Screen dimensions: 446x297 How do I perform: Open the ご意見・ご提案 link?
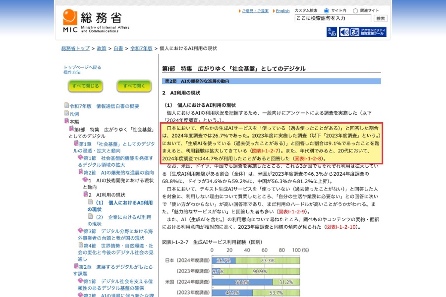(255, 11)
